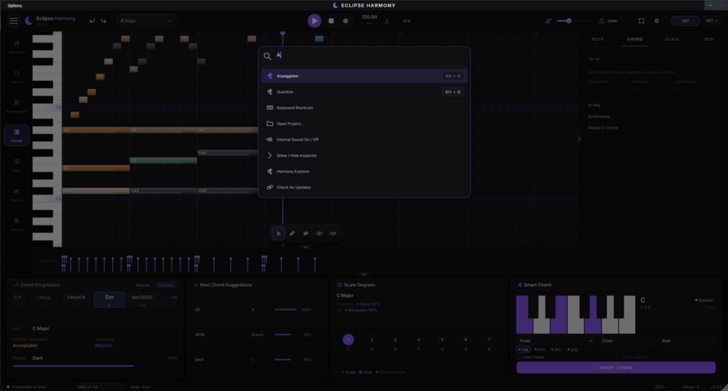Screen dimensions: 728x391
Task: Click the INSERT CHORD button
Action: pyautogui.click(x=616, y=367)
